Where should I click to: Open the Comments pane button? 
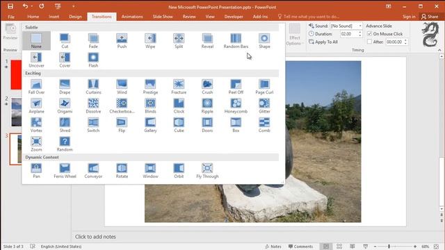point(300,247)
